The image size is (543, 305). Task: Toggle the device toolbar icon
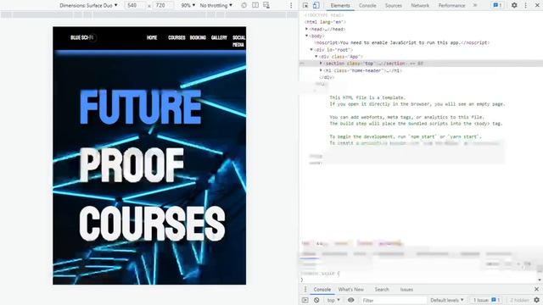(316, 6)
